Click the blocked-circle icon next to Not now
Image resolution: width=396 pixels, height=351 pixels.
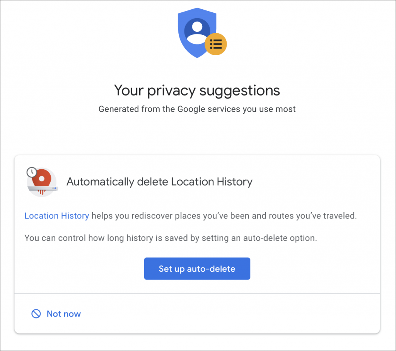pos(36,314)
